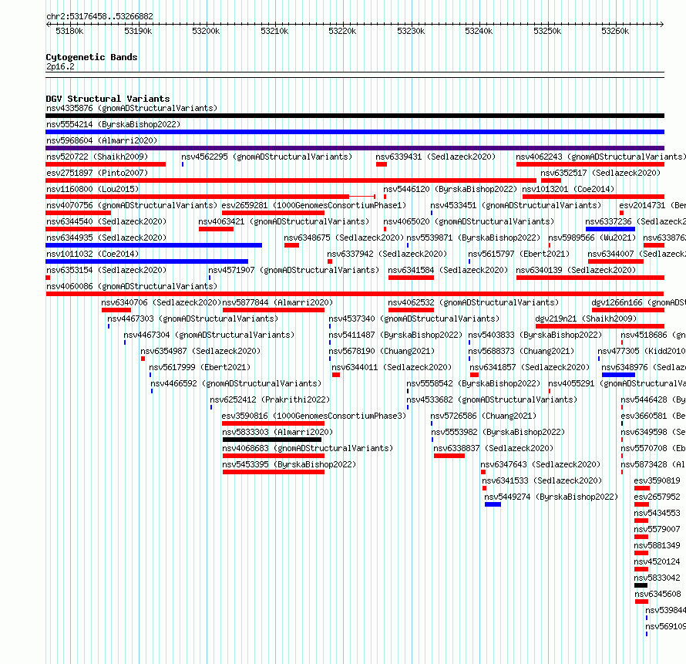Select nsv6339431 (Sedlazeck2020) label
686x664 pixels.
tap(435, 157)
